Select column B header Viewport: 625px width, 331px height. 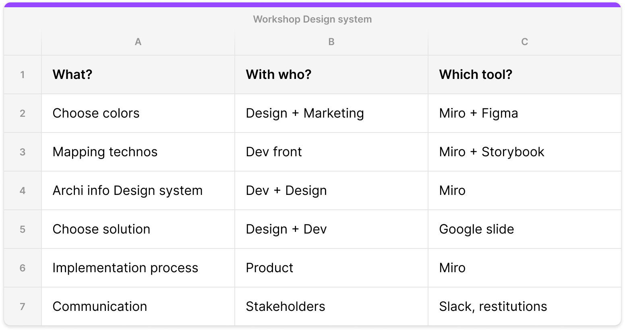click(331, 42)
